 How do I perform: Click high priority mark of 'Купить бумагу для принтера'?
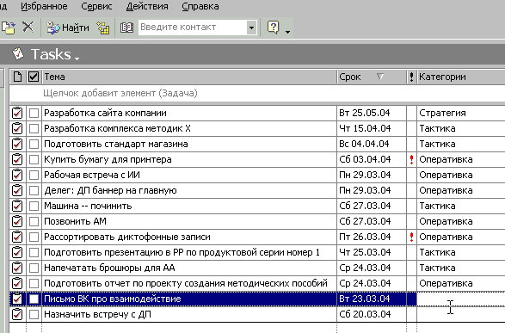(x=411, y=160)
